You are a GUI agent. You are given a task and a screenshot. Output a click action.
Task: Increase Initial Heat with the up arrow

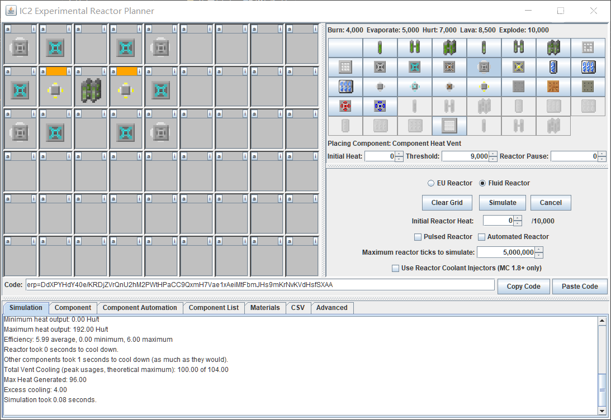399,154
